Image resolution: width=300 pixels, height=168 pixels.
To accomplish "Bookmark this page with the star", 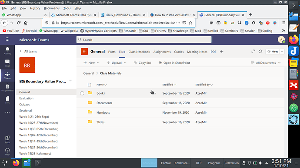I will (x=190, y=23).
